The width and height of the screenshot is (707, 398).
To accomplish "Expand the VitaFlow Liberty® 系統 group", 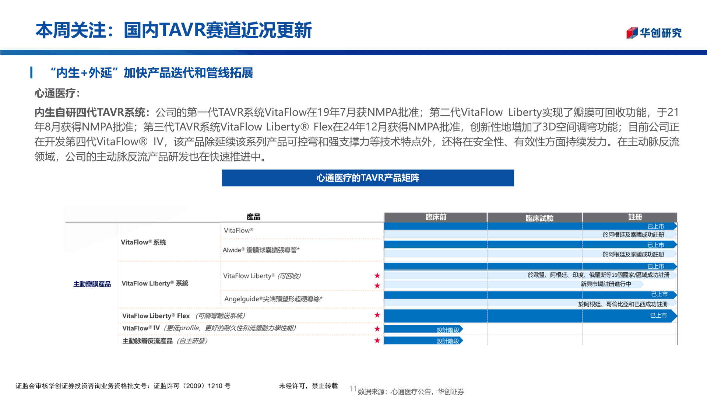I will pos(155,284).
